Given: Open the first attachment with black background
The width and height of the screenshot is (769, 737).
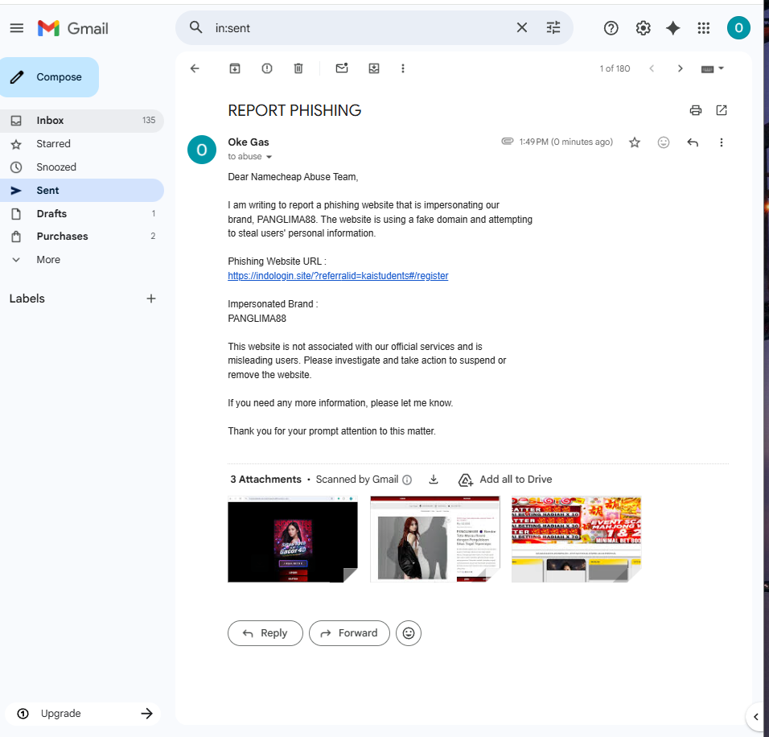Looking at the screenshot, I should coord(293,540).
